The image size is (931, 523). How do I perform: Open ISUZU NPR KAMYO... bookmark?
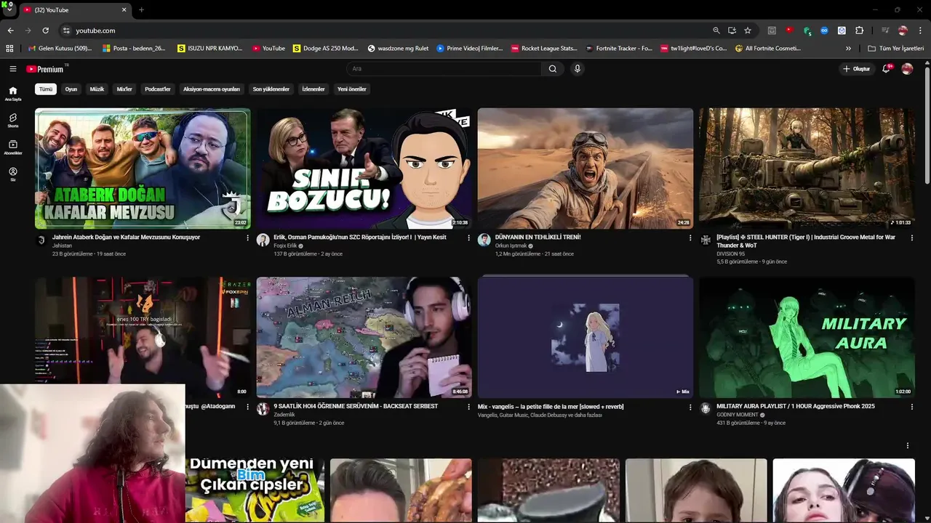[x=209, y=49]
